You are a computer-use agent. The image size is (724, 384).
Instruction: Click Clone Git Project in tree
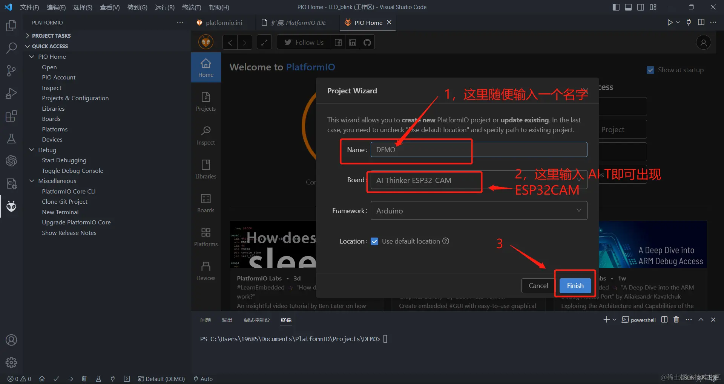(x=64, y=202)
